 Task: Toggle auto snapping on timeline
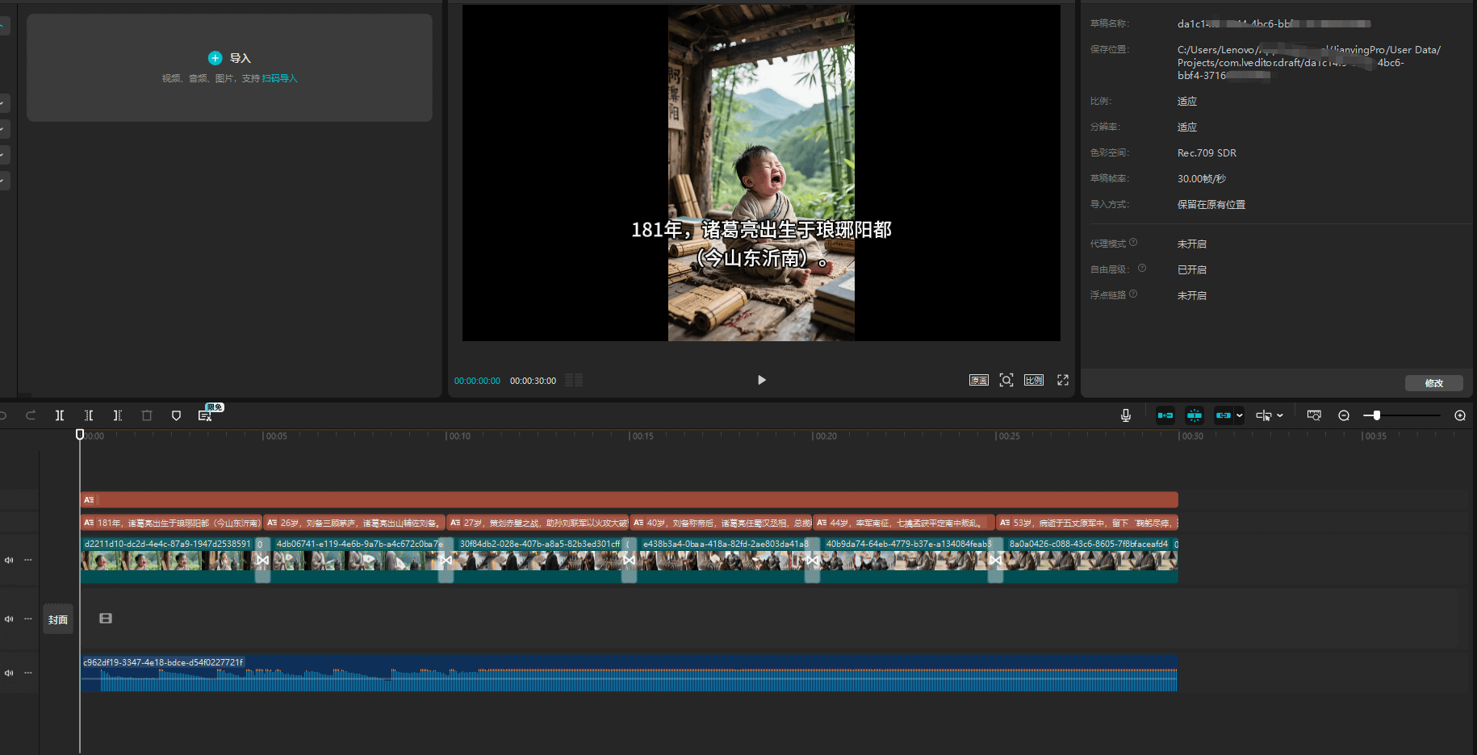(1195, 415)
